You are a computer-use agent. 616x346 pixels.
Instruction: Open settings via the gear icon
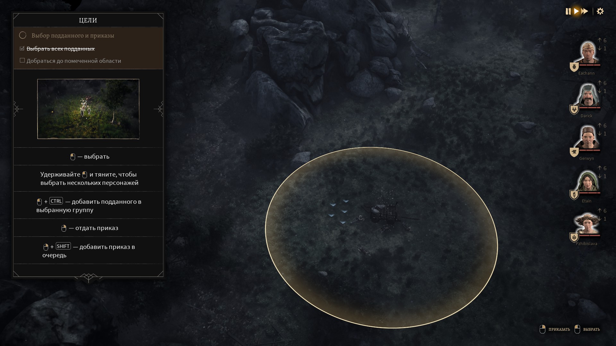pyautogui.click(x=600, y=12)
